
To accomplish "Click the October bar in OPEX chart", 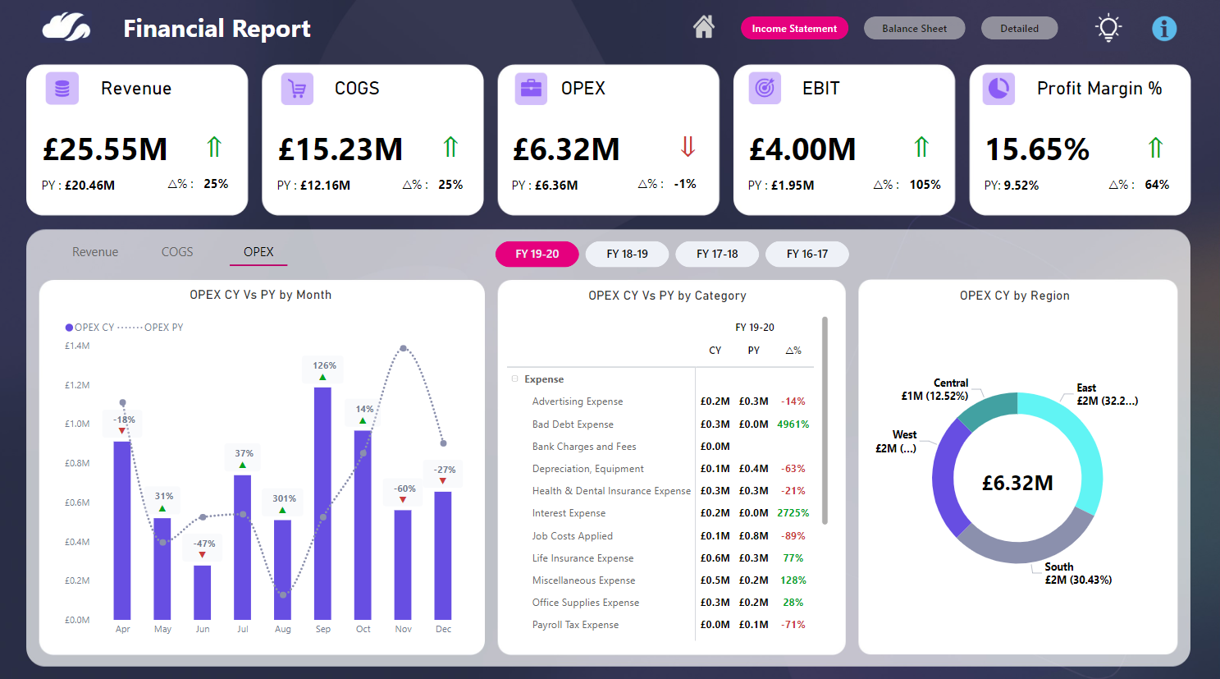I will tap(363, 525).
